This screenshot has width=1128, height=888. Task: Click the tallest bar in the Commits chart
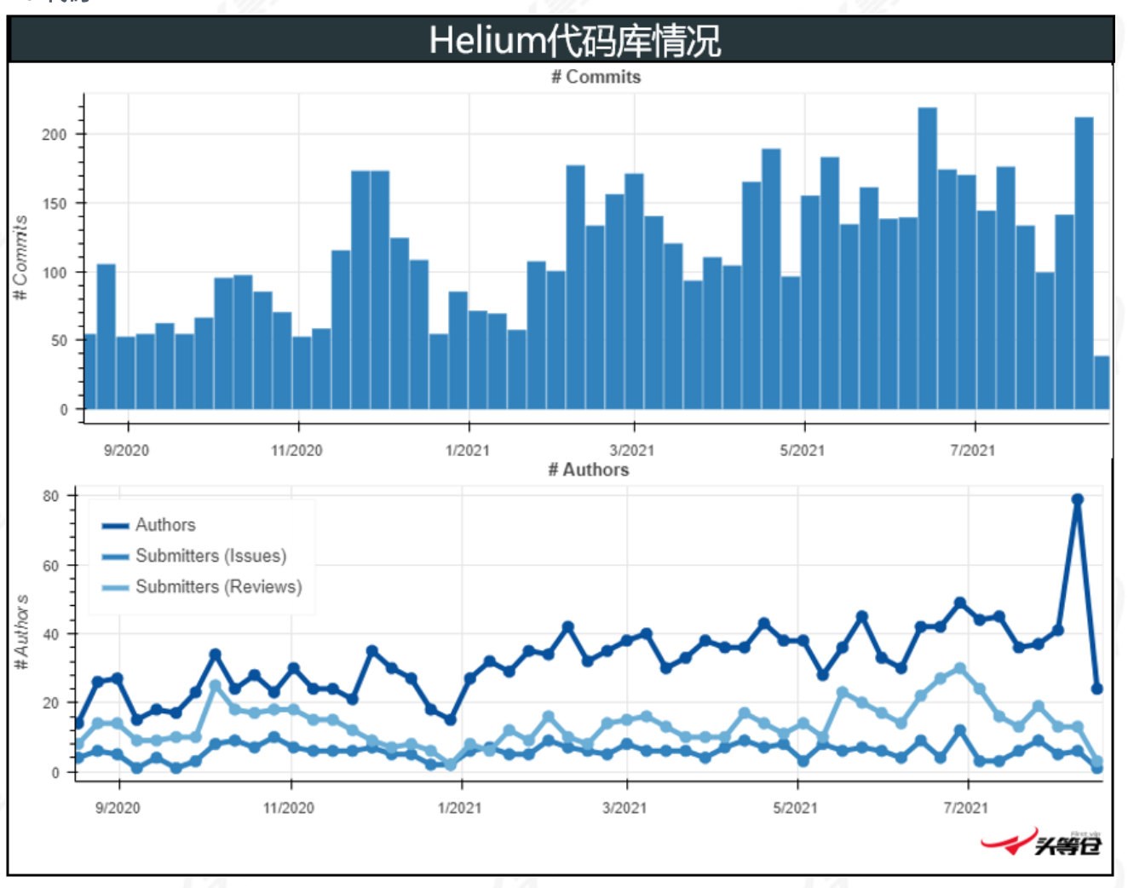tap(928, 258)
